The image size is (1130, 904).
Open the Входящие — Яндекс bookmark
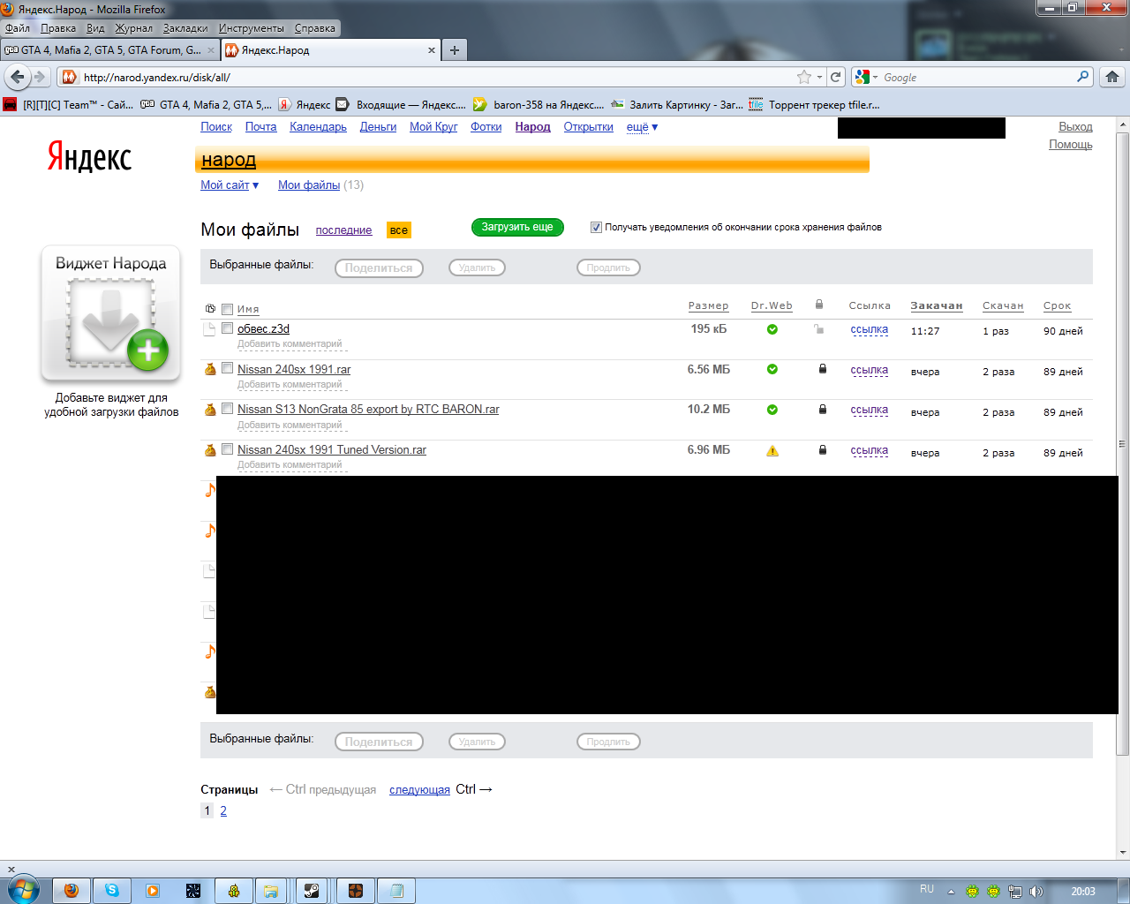[x=401, y=104]
